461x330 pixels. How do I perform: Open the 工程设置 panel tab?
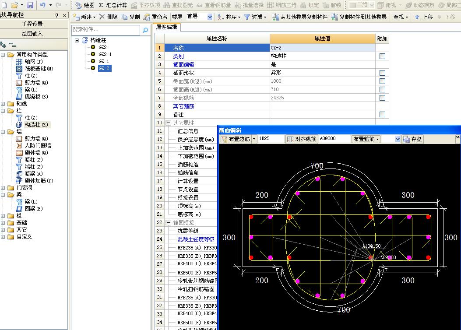pos(33,24)
